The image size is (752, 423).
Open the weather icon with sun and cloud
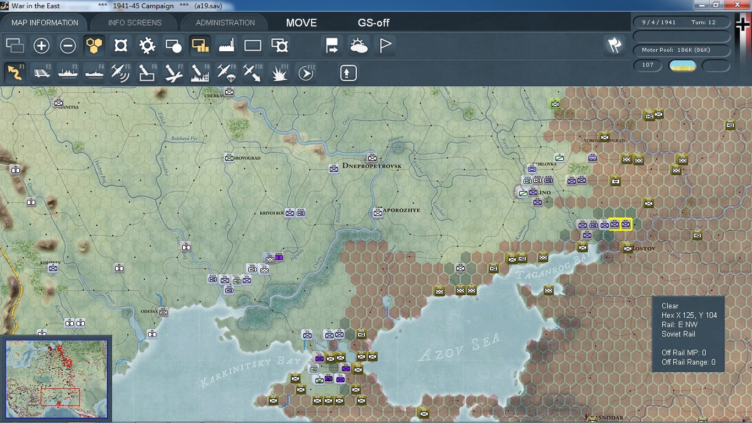point(358,46)
